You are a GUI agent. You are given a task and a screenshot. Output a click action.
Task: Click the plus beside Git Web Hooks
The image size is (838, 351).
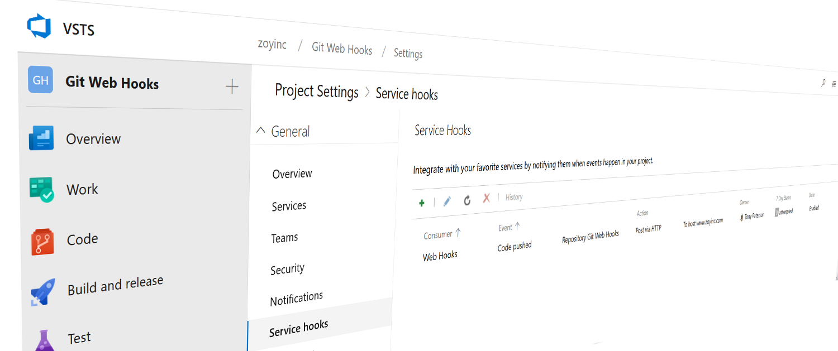231,85
